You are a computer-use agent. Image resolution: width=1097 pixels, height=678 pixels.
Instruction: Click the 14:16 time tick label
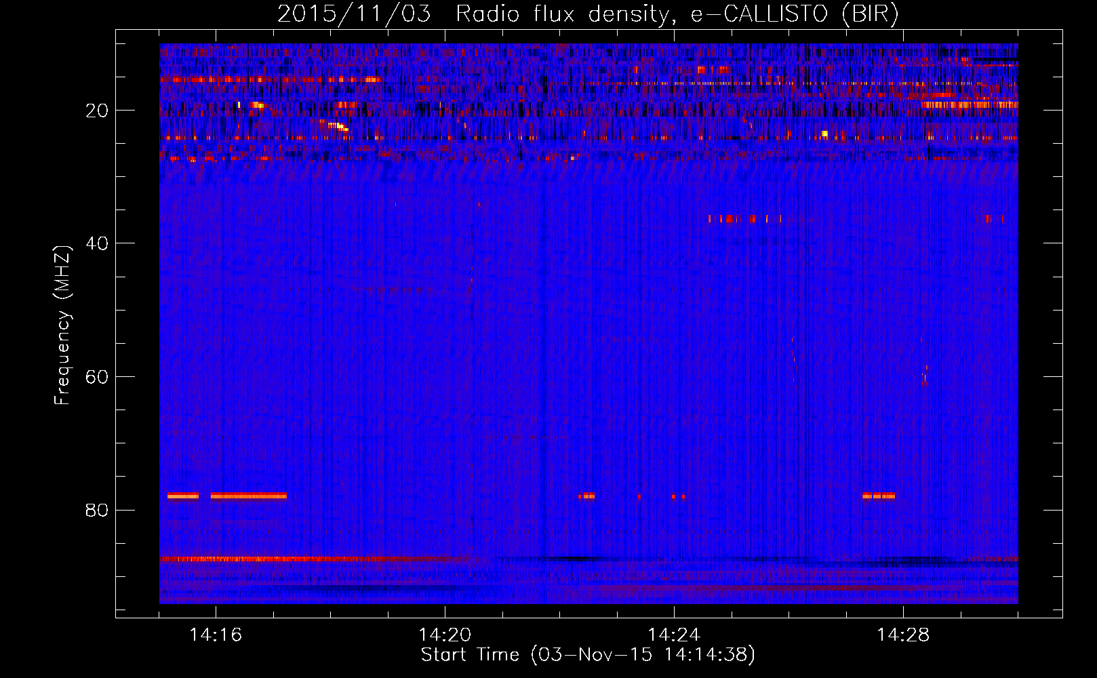[216, 635]
